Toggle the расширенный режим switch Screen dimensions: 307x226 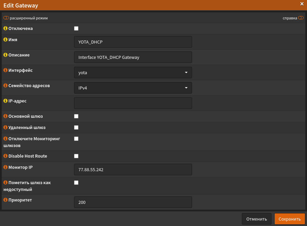point(6,18)
